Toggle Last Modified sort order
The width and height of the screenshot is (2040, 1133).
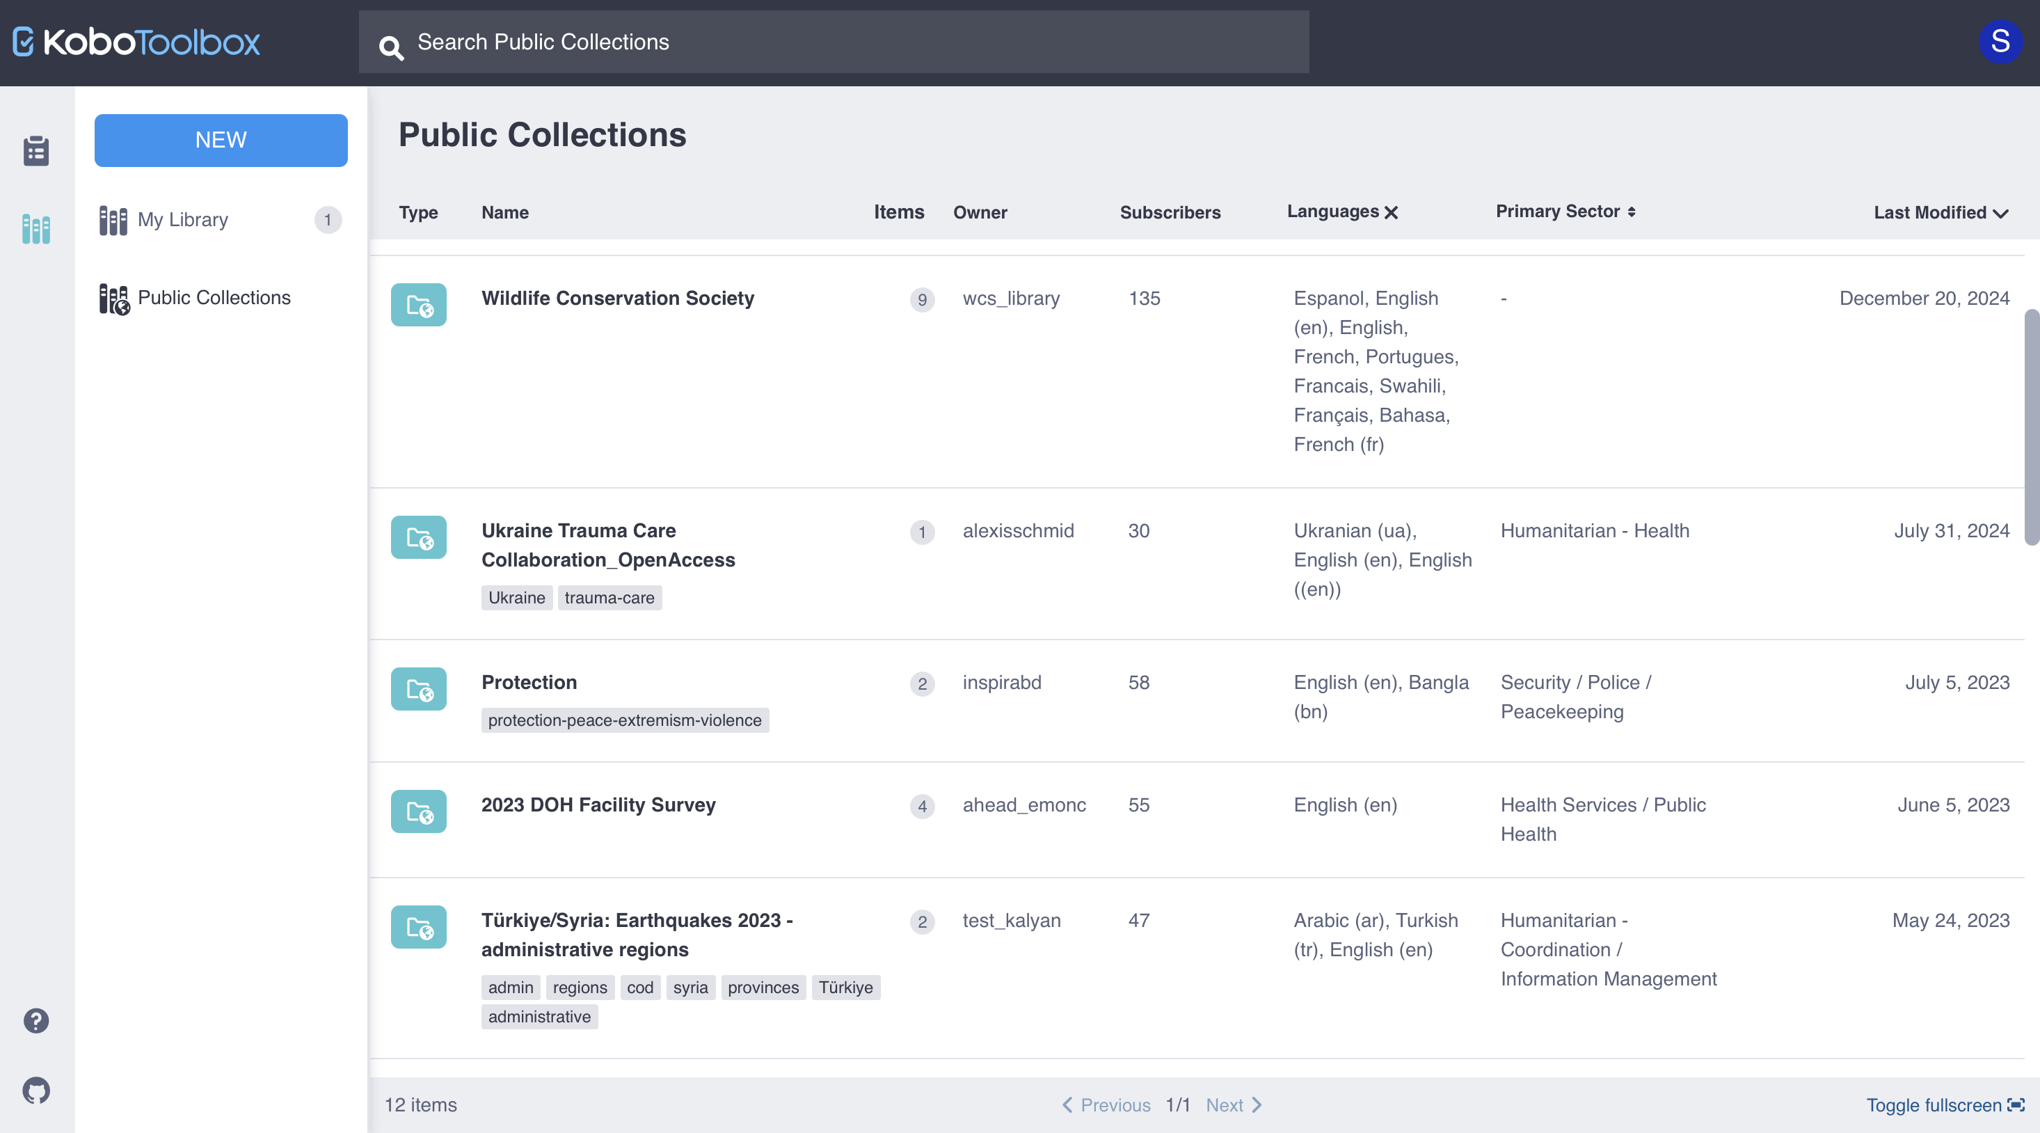pyautogui.click(x=1941, y=212)
